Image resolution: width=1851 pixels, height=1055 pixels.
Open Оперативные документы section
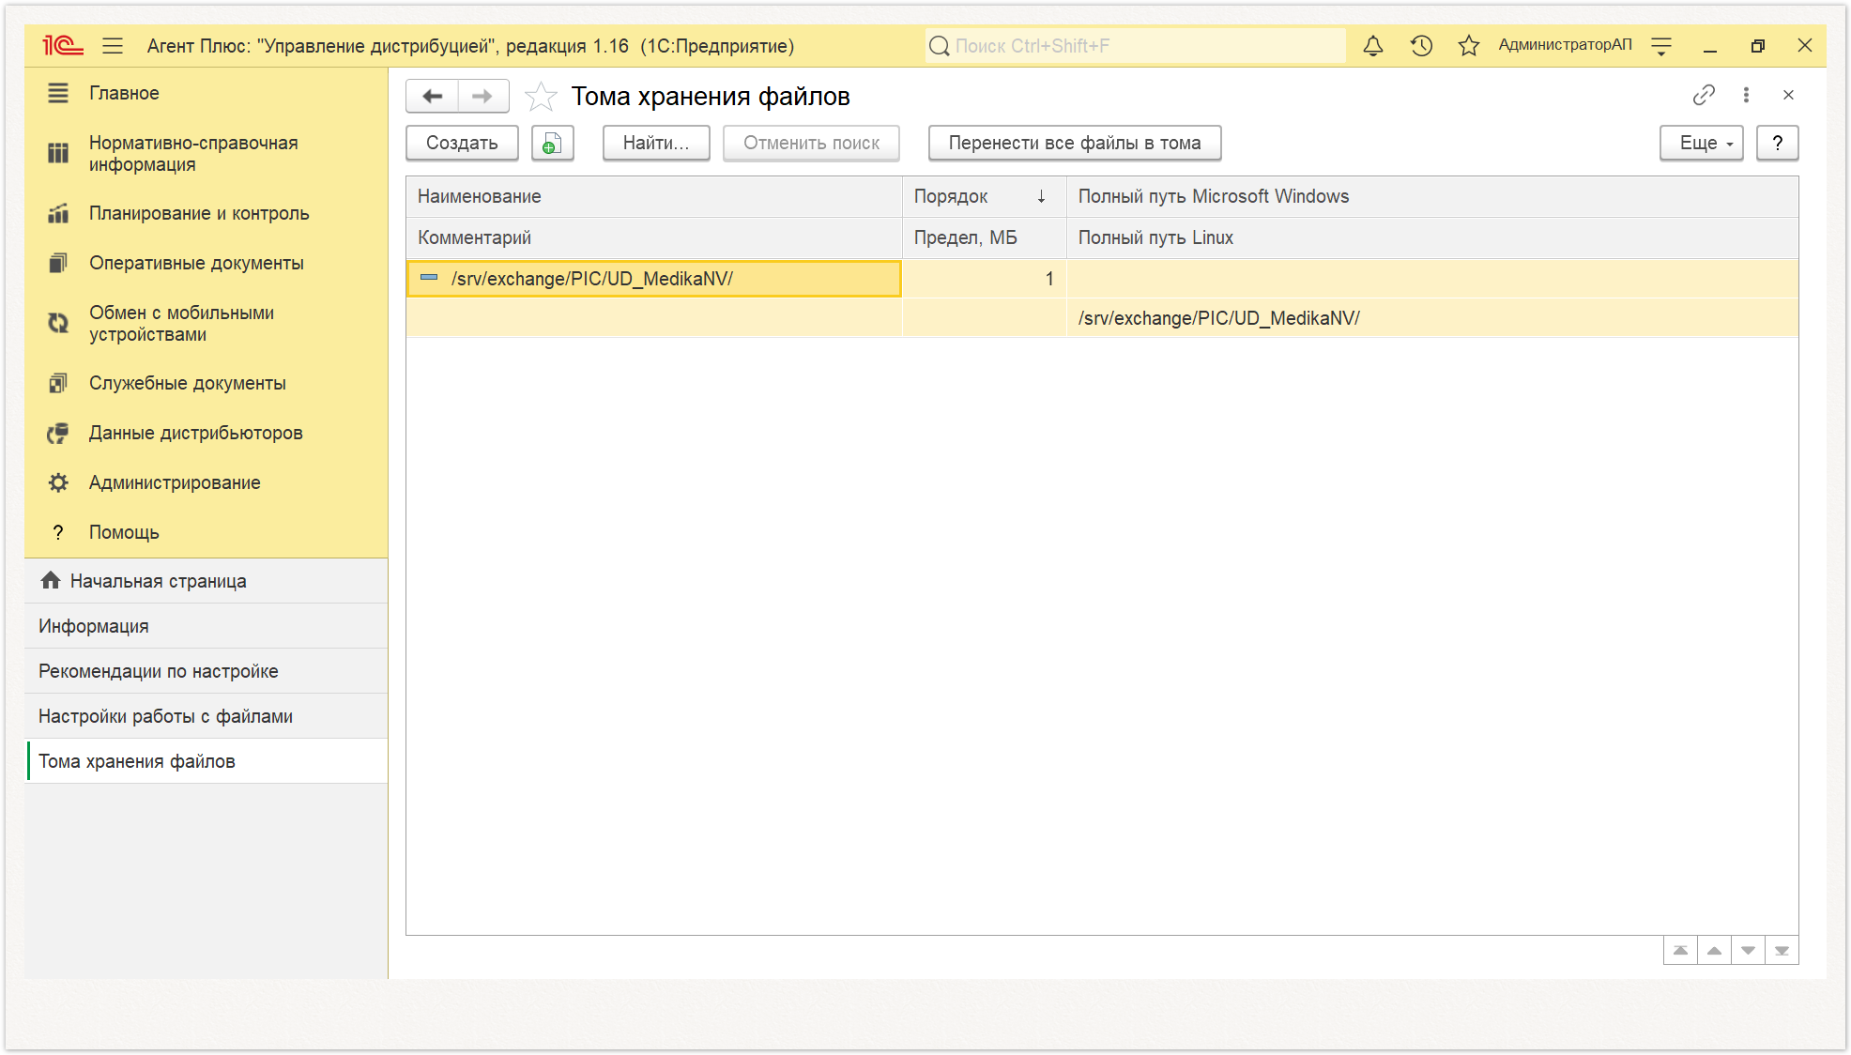click(x=206, y=263)
